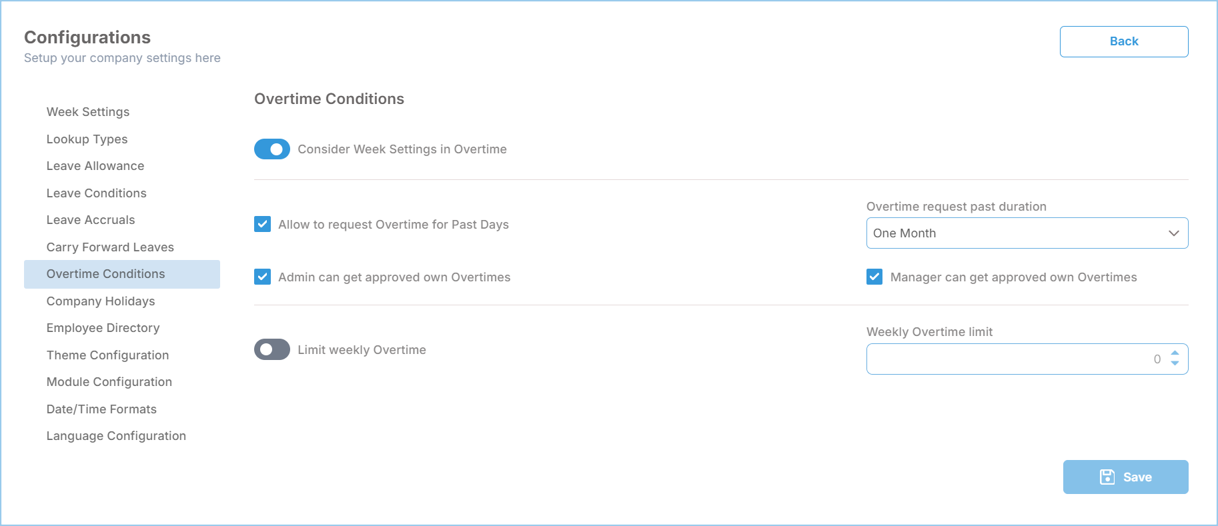Go to Leave Allowance section

coord(95,166)
